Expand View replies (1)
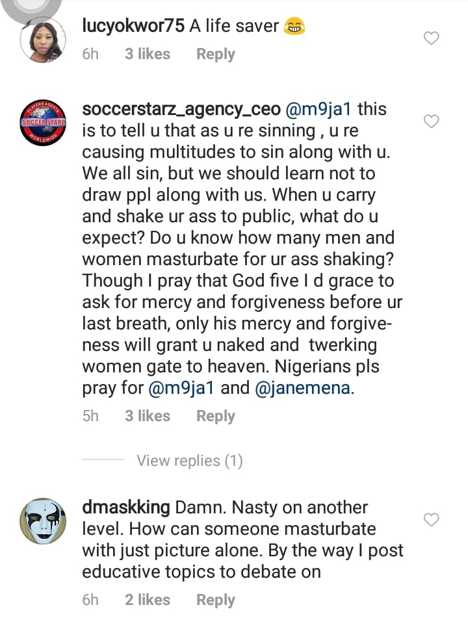This screenshot has width=468, height=620. point(189,461)
